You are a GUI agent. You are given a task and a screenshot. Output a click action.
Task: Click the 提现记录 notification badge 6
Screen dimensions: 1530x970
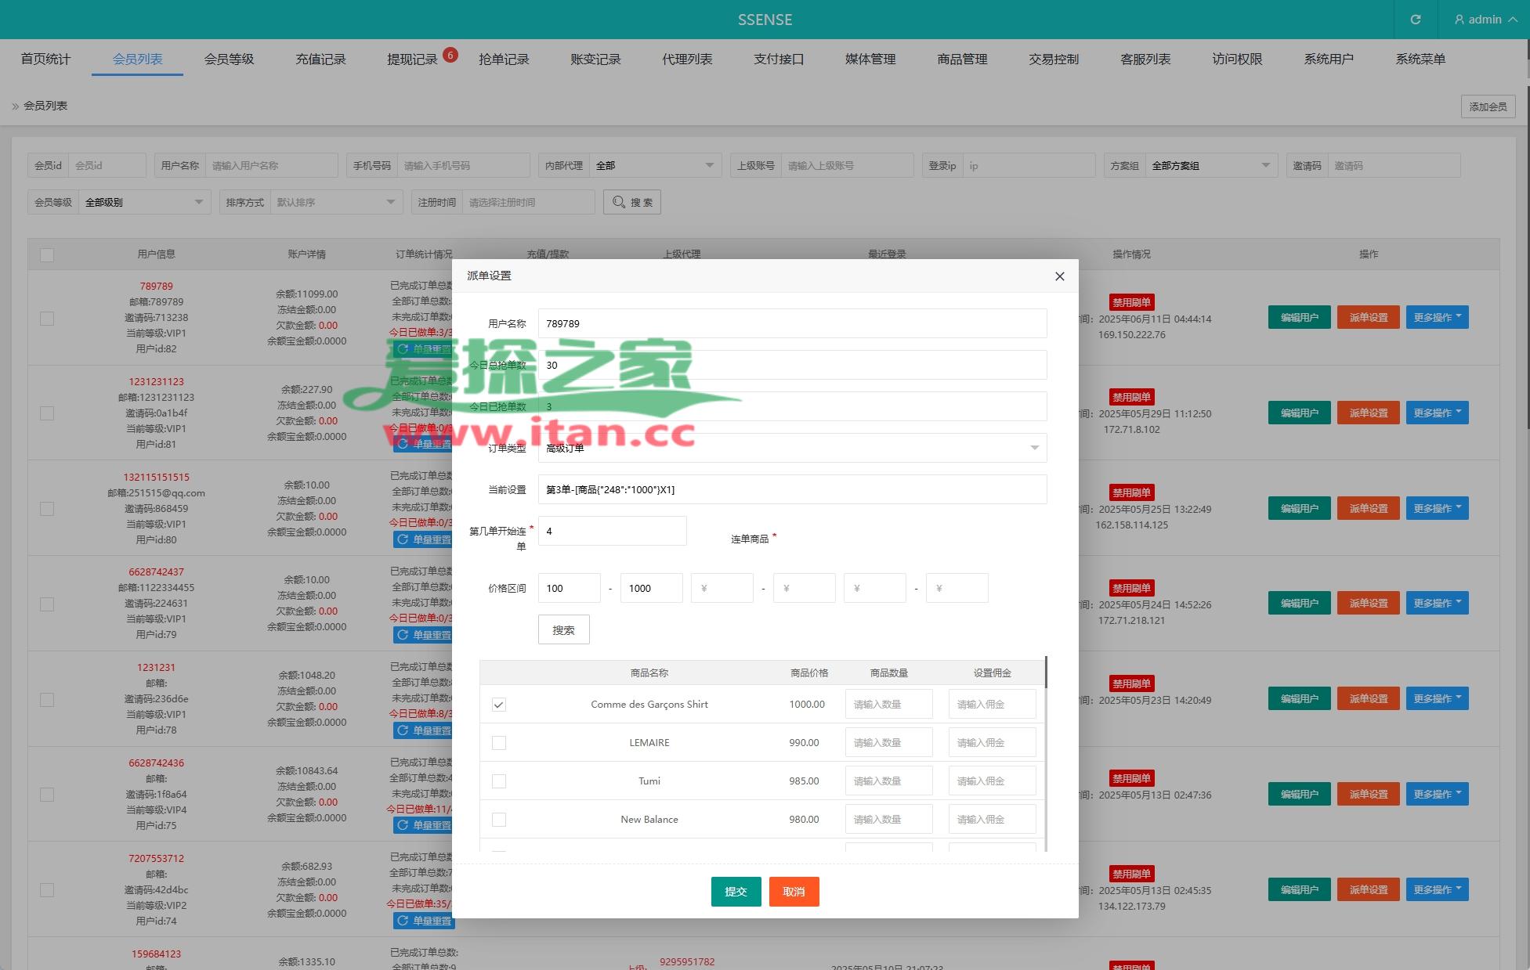click(450, 55)
